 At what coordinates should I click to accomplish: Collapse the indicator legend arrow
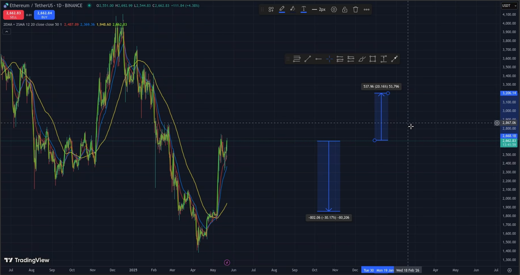tap(6, 31)
